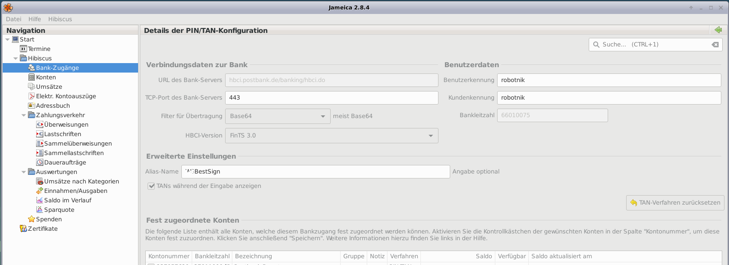This screenshot has width=729, height=265.
Task: Click the TAN-Verfahren zurücksetzen button
Action: pyautogui.click(x=675, y=203)
